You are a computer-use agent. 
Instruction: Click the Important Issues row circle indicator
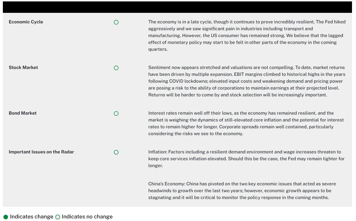click(x=116, y=152)
